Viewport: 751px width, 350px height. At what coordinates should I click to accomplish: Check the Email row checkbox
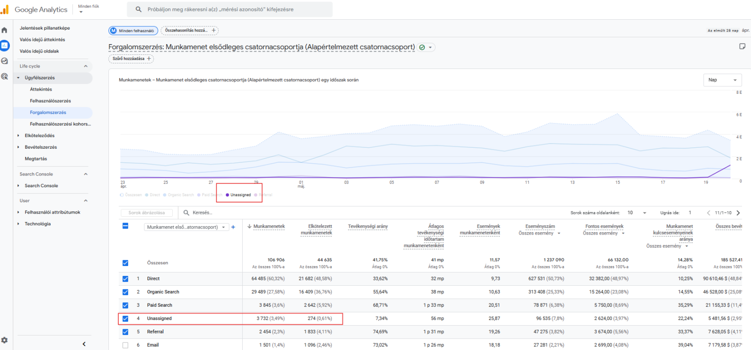pos(125,345)
